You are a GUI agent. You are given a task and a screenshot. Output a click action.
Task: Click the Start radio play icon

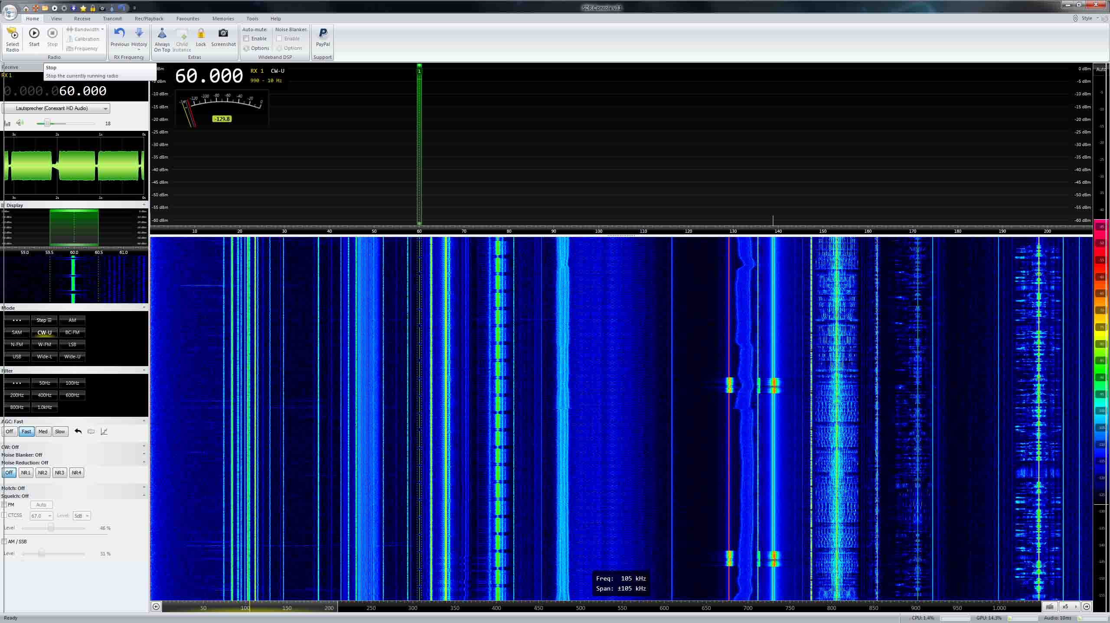coord(34,33)
